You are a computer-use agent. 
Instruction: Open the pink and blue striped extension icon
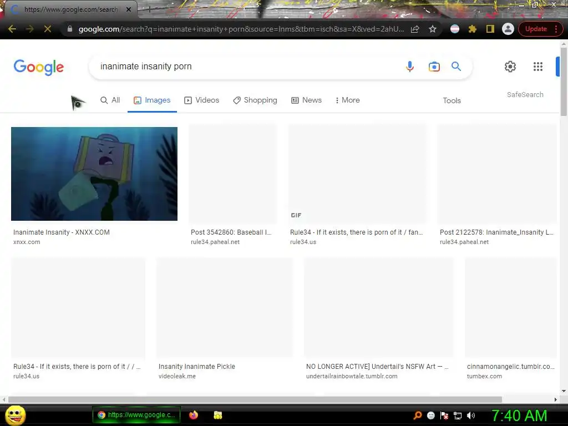pos(455,29)
